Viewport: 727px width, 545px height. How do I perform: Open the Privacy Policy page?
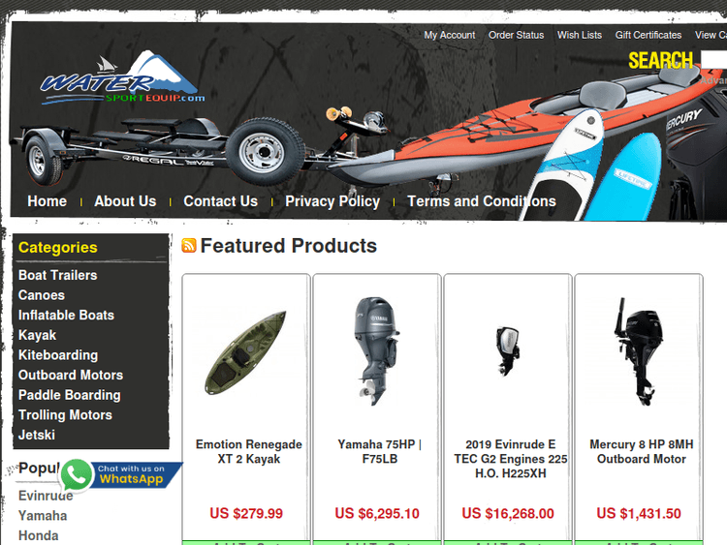pos(332,201)
